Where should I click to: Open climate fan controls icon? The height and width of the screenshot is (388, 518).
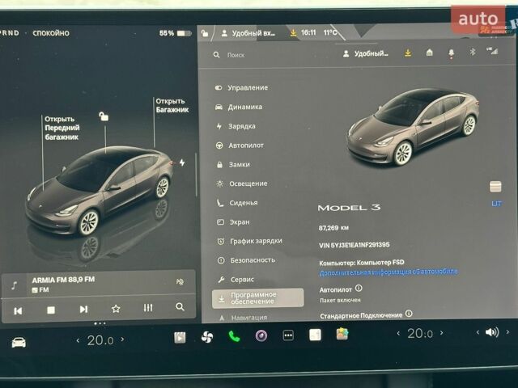pyautogui.click(x=207, y=337)
